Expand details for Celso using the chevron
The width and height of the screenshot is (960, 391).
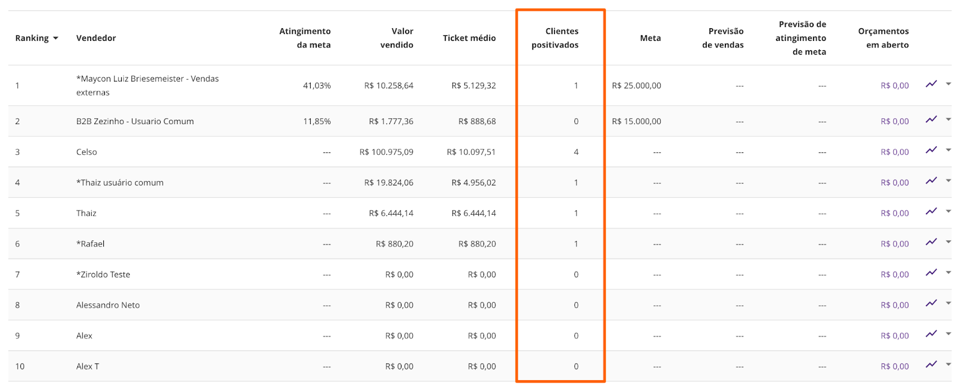[948, 151]
